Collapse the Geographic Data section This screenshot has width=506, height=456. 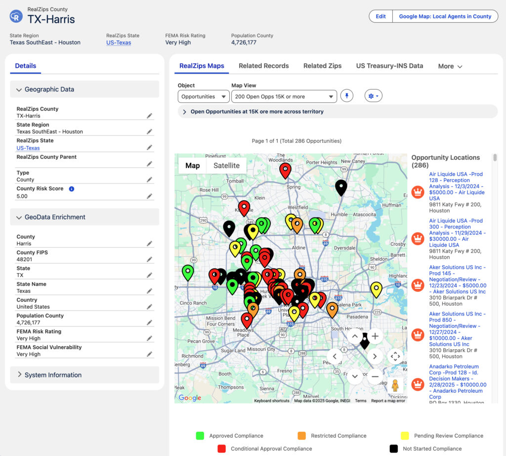point(19,90)
